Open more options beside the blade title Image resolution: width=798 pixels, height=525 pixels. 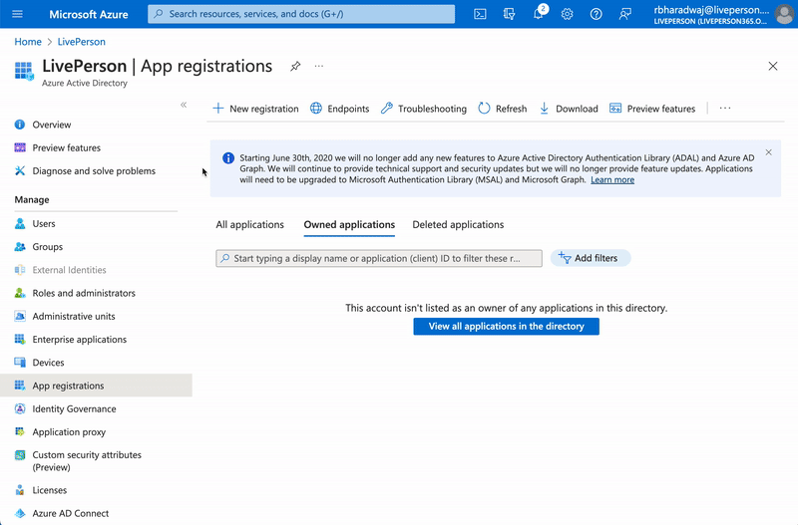coord(318,66)
